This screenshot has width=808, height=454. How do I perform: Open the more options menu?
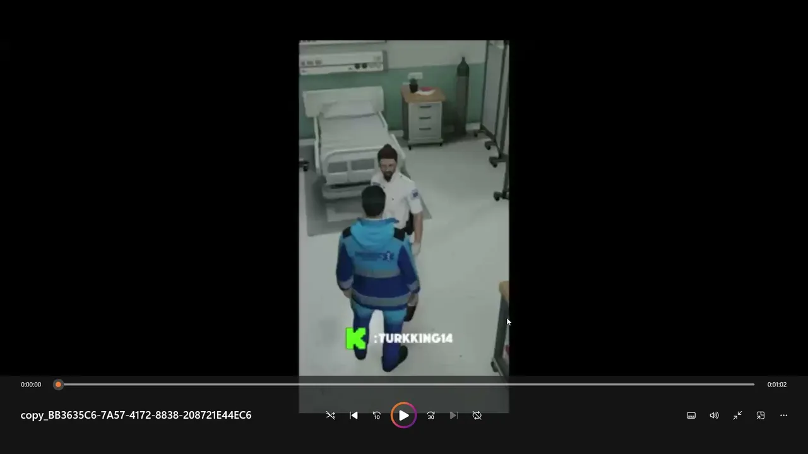click(x=784, y=416)
